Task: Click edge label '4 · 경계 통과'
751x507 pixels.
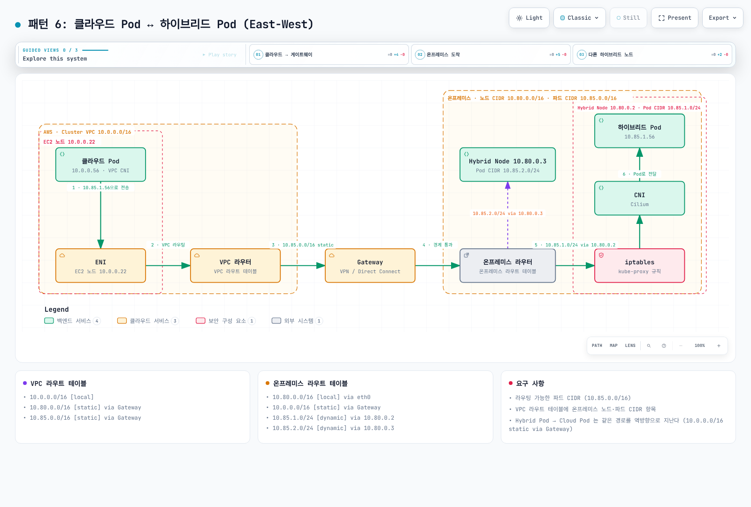Action: pyautogui.click(x=437, y=245)
